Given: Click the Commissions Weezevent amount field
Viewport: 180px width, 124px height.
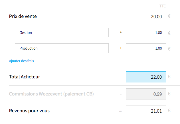Looking at the screenshot, I should [146, 94].
